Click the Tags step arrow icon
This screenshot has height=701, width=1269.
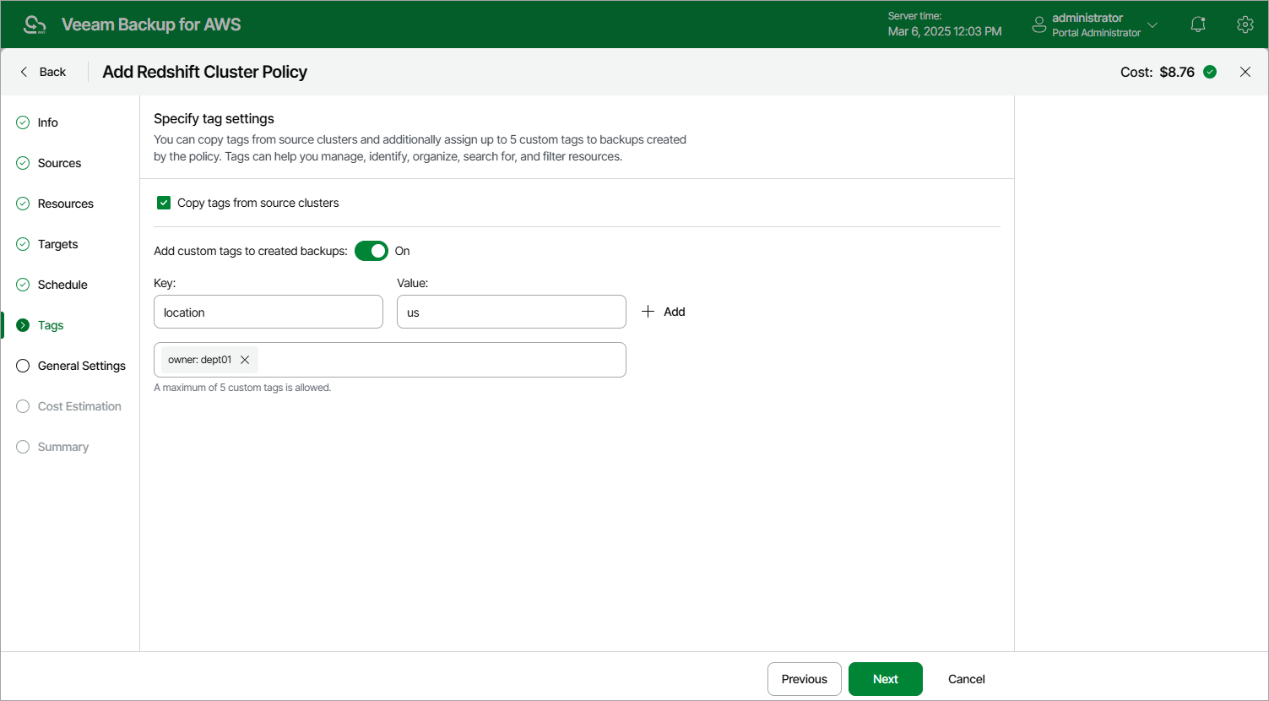coord(22,324)
